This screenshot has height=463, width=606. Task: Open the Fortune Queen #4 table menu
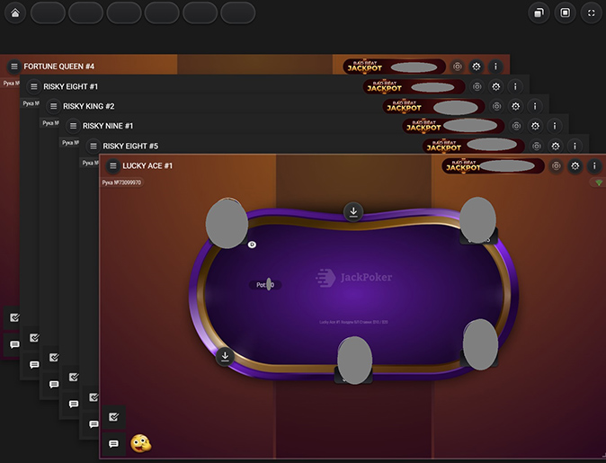point(14,67)
